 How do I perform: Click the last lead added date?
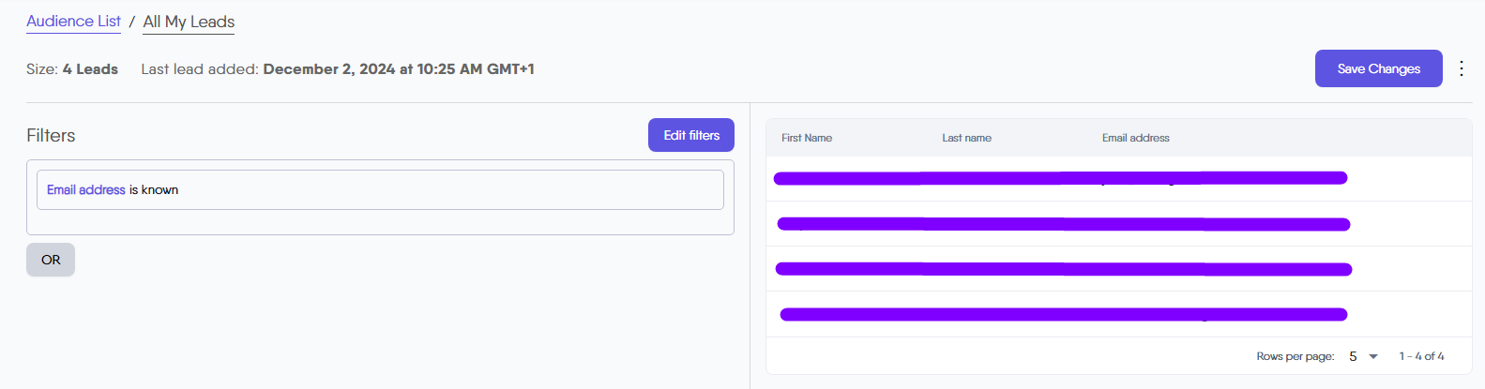tap(398, 69)
